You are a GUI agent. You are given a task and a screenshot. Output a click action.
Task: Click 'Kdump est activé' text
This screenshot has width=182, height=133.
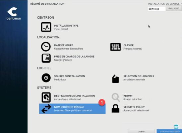pyautogui.click(x=132, y=99)
